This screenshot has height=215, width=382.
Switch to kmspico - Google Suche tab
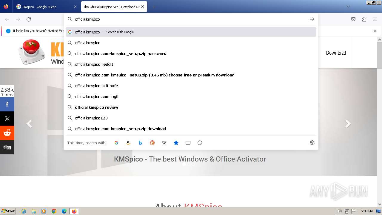pyautogui.click(x=46, y=7)
